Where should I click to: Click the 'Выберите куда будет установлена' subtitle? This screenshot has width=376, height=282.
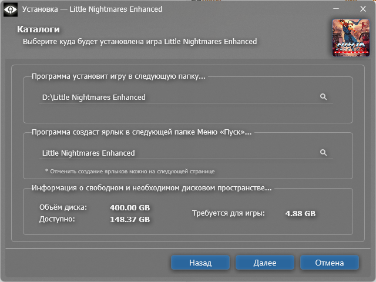[140, 42]
